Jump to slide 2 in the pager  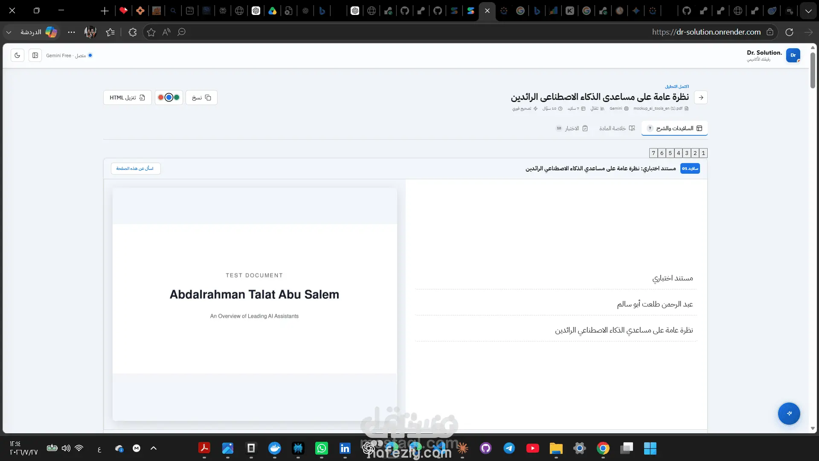click(695, 153)
